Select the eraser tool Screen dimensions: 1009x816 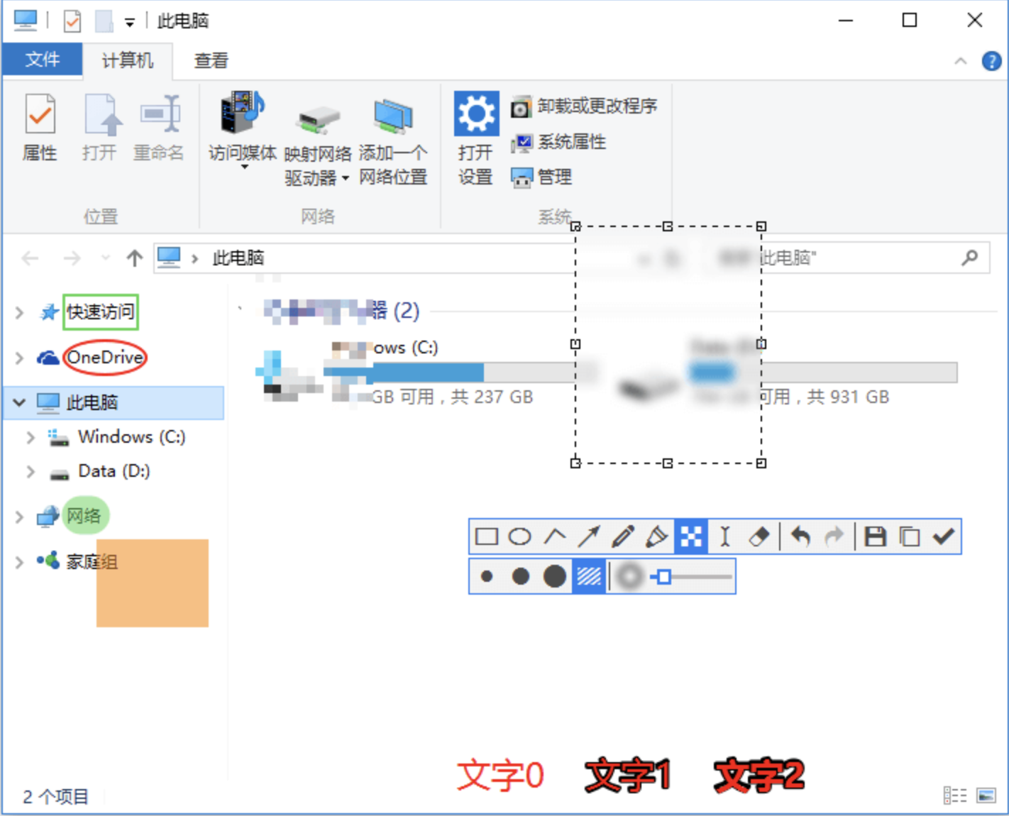click(759, 536)
